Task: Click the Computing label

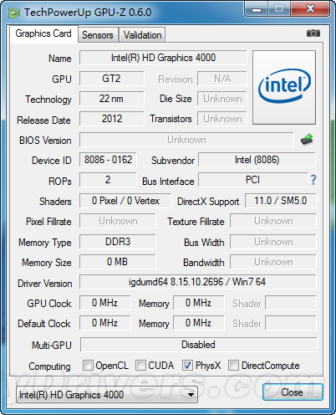Action: (x=49, y=366)
